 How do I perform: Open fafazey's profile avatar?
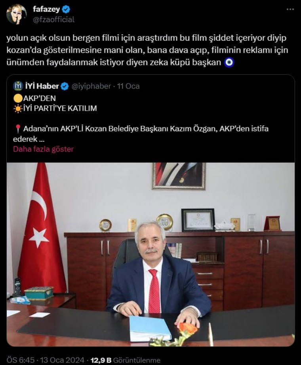[x=16, y=14]
